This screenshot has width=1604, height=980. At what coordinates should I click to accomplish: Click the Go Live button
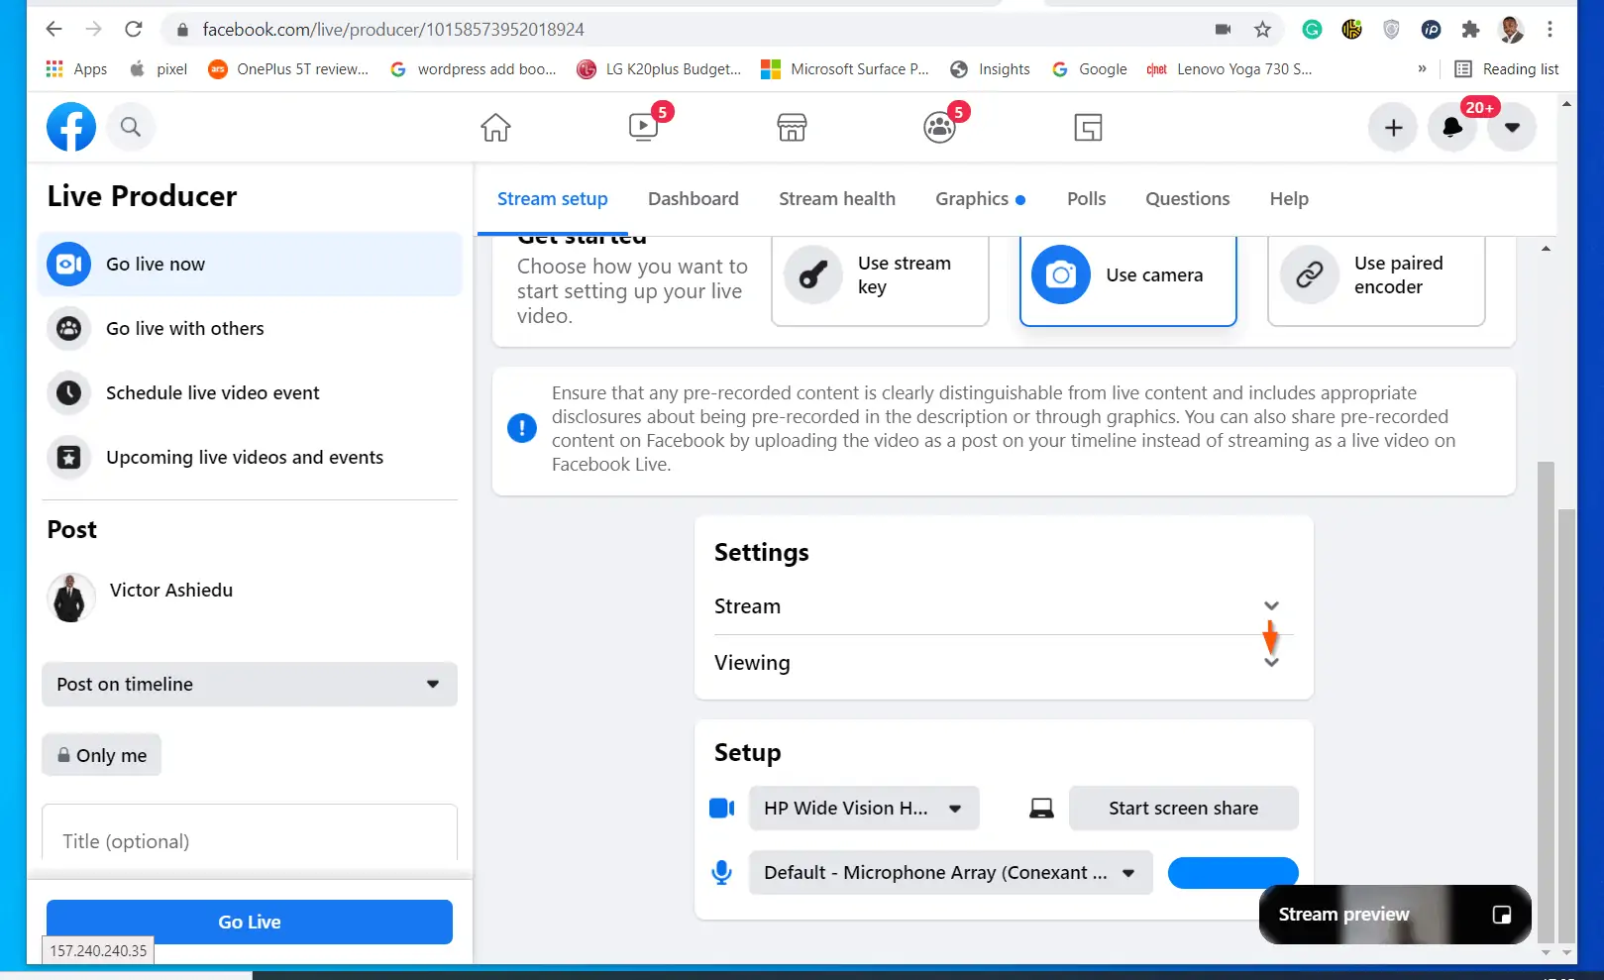pyautogui.click(x=250, y=922)
